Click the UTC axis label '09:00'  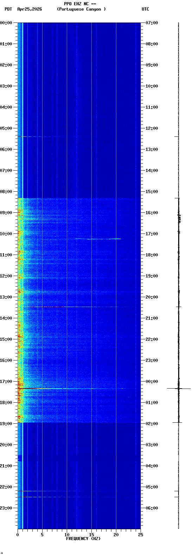coord(152,65)
